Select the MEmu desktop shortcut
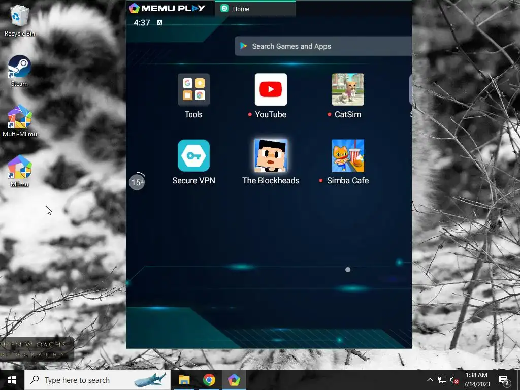Viewport: 520px width, 390px height. (x=20, y=171)
